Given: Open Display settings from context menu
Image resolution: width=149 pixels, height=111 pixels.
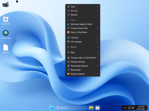Looking at the screenshot, I should [83, 62].
